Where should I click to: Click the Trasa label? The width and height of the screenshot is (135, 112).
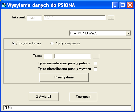[x=38, y=56]
